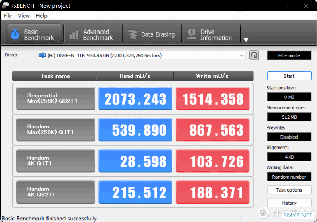Open Task options
Image resolution: width=317 pixels, height=222 pixels.
[289, 190]
